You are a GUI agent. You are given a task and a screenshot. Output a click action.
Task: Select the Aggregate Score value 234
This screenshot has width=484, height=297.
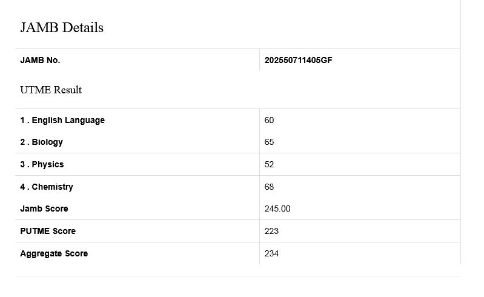271,253
